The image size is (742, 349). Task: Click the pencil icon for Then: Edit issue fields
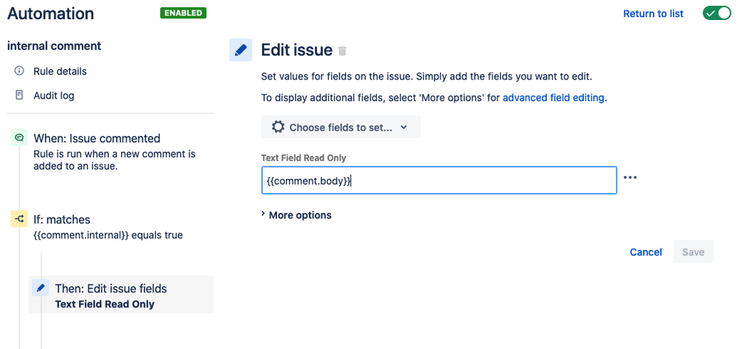click(x=41, y=288)
